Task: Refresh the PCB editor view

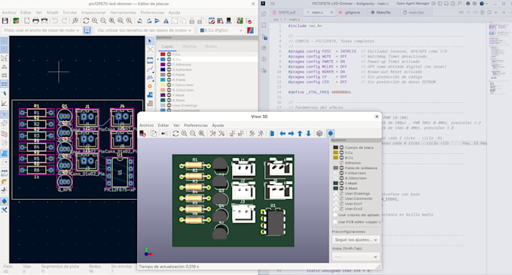Action: tap(86, 21)
